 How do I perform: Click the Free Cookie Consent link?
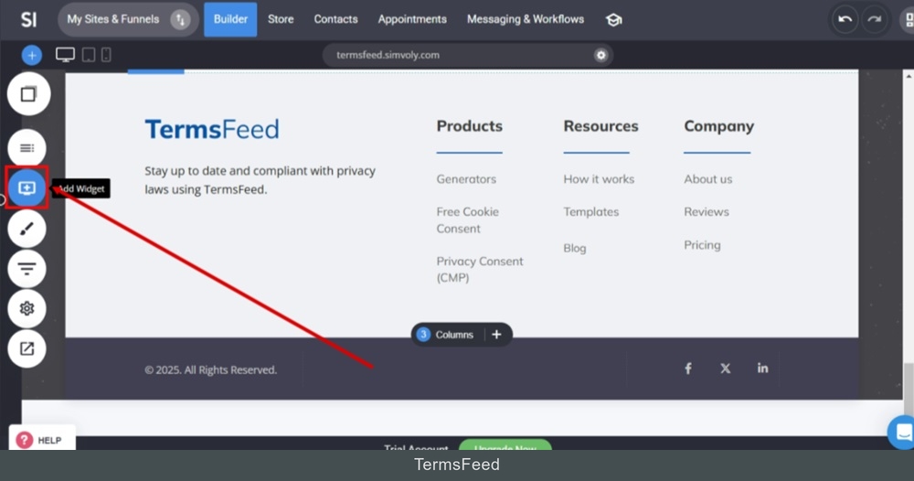pyautogui.click(x=467, y=219)
